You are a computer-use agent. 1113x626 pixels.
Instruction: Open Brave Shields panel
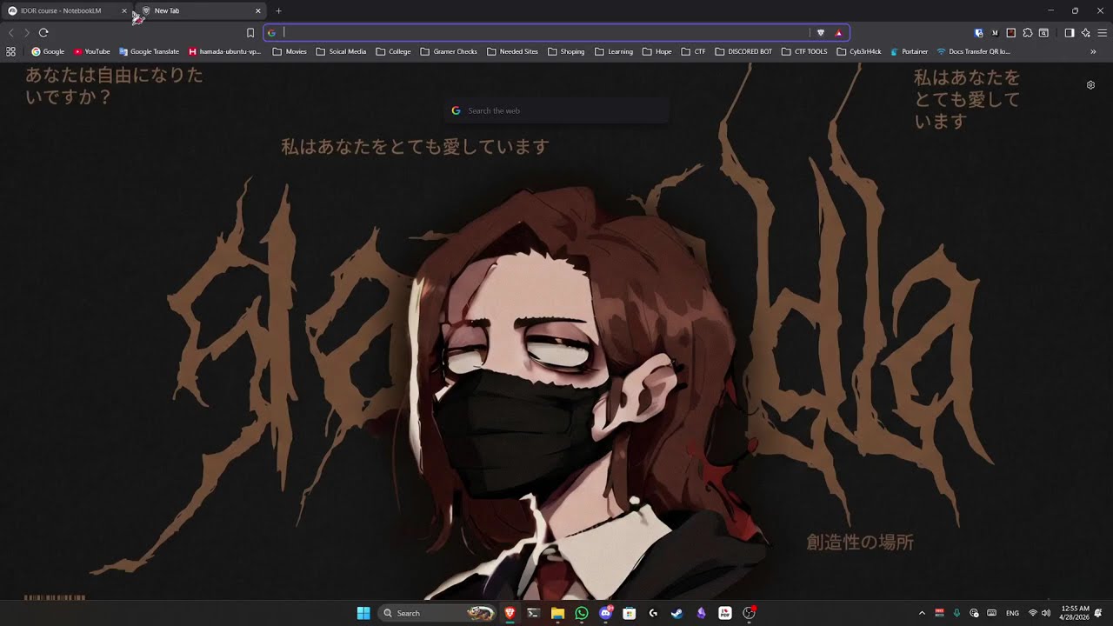pos(821,33)
